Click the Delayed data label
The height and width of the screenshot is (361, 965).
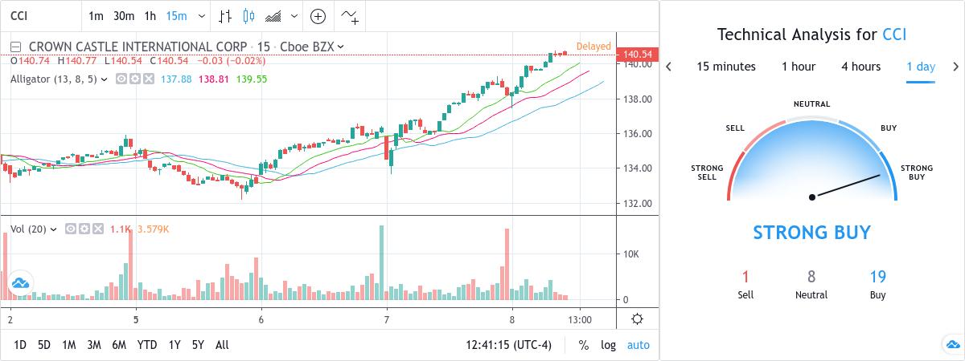(593, 47)
